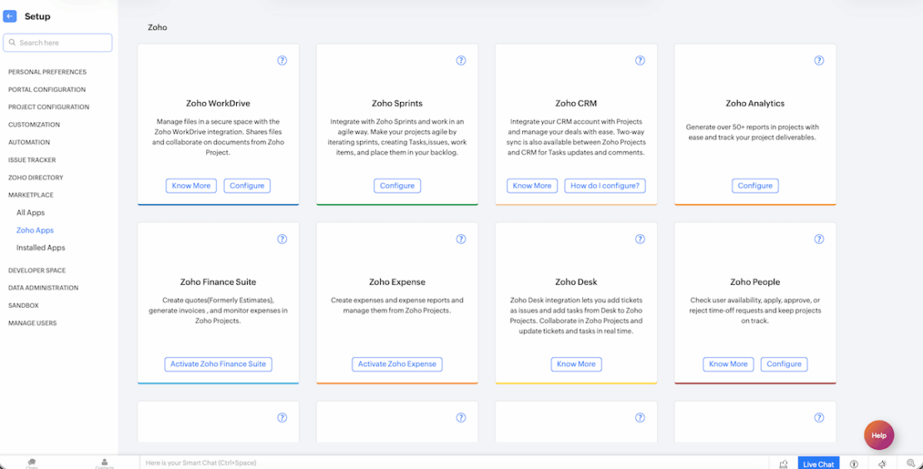Click Activate Zoho Expense button
The width and height of the screenshot is (923, 469).
point(397,364)
